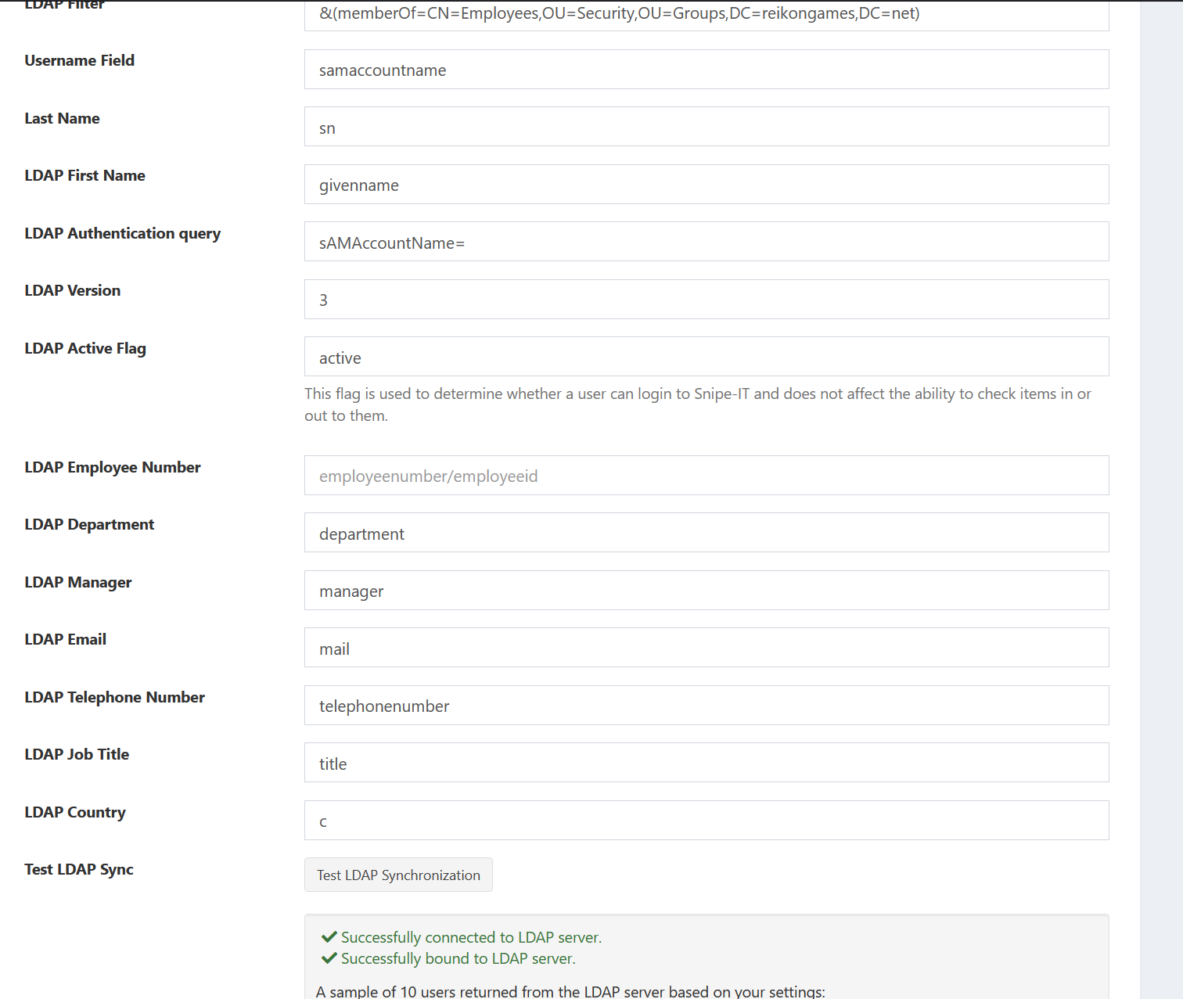1183x999 pixels.
Task: Focus the LDAP Manager input field
Action: pos(707,591)
